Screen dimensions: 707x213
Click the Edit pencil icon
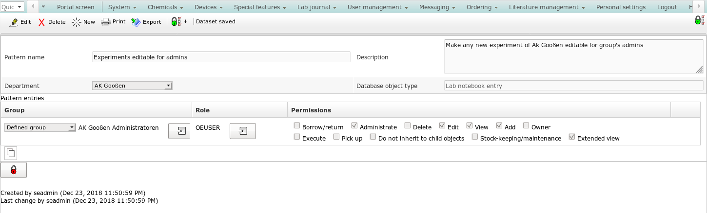tap(15, 22)
